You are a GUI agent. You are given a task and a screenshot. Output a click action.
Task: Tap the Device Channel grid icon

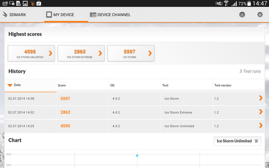[93, 15]
